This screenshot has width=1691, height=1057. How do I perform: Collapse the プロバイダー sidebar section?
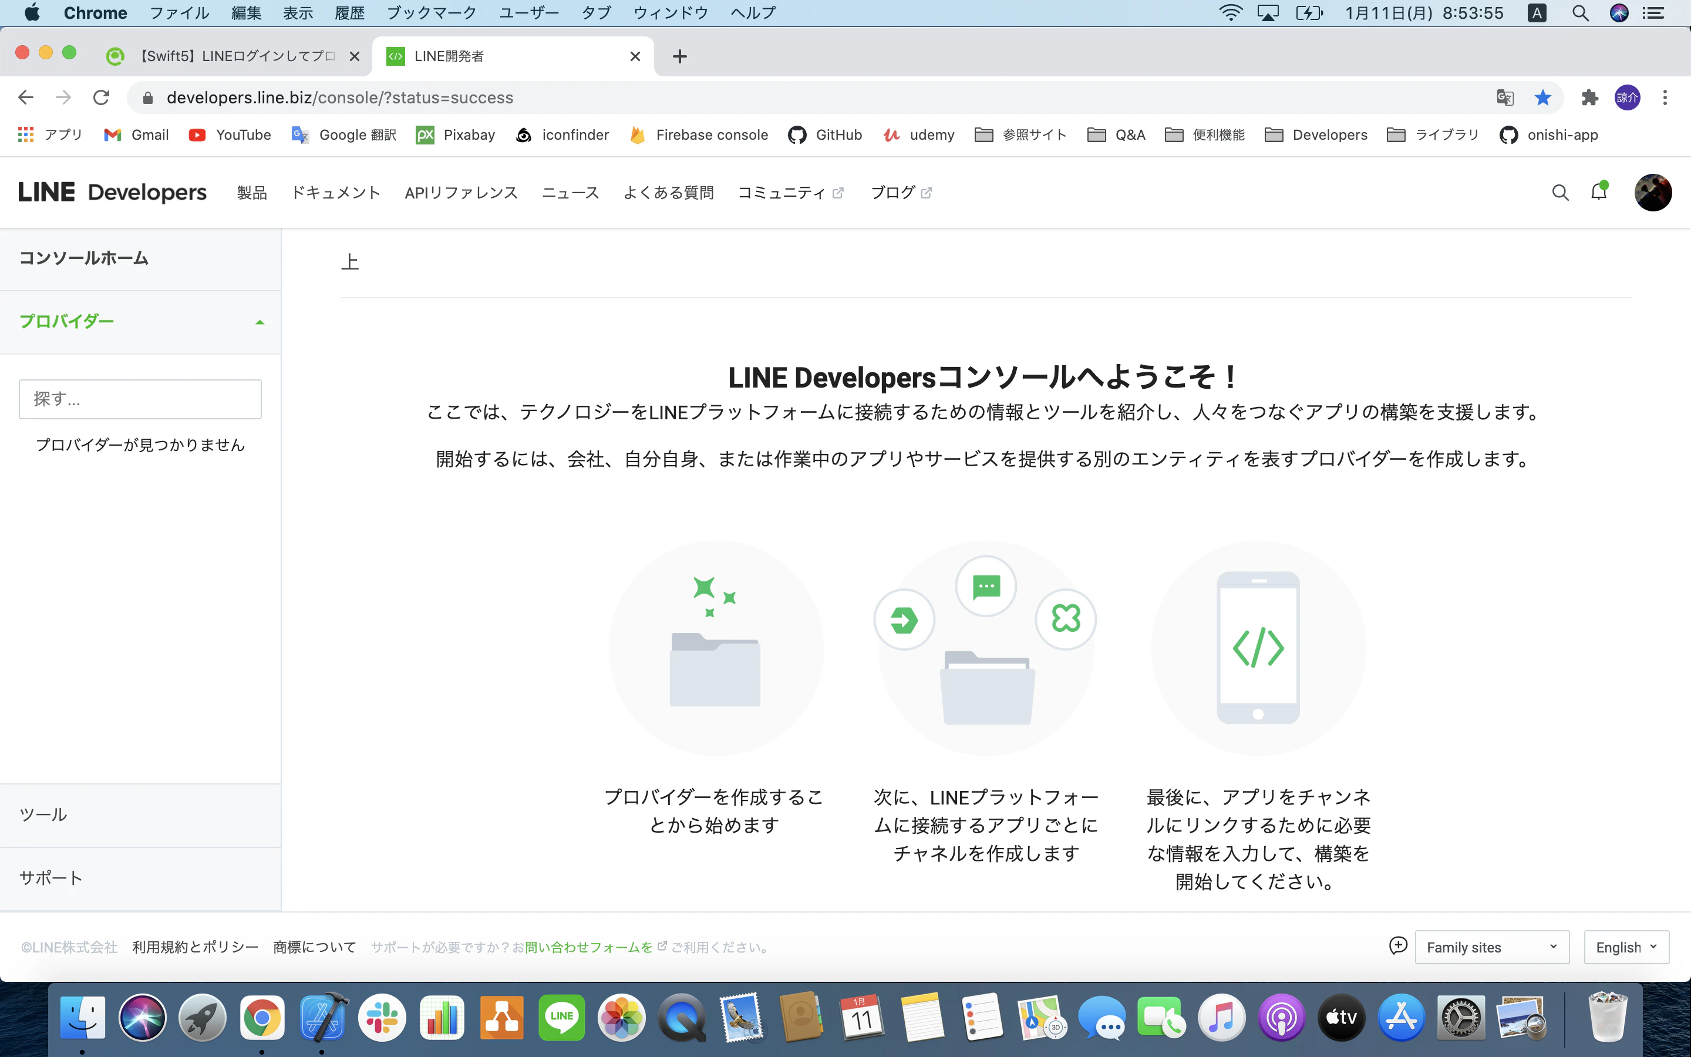140,322
